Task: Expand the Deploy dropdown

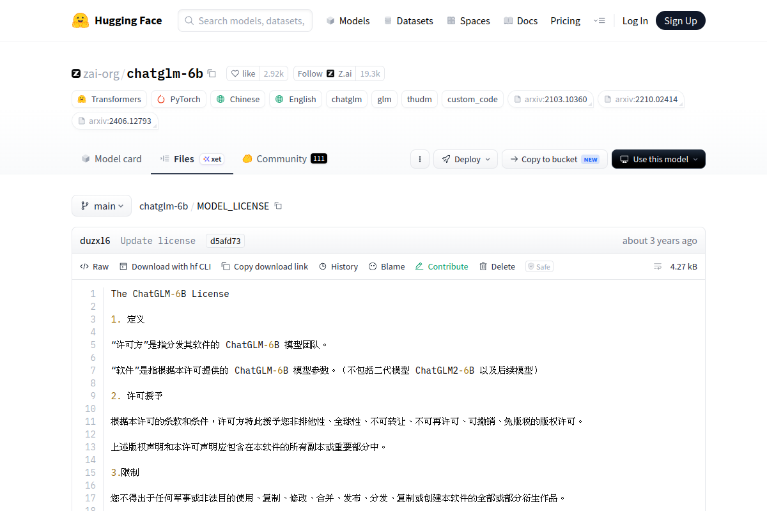Action: click(465, 159)
